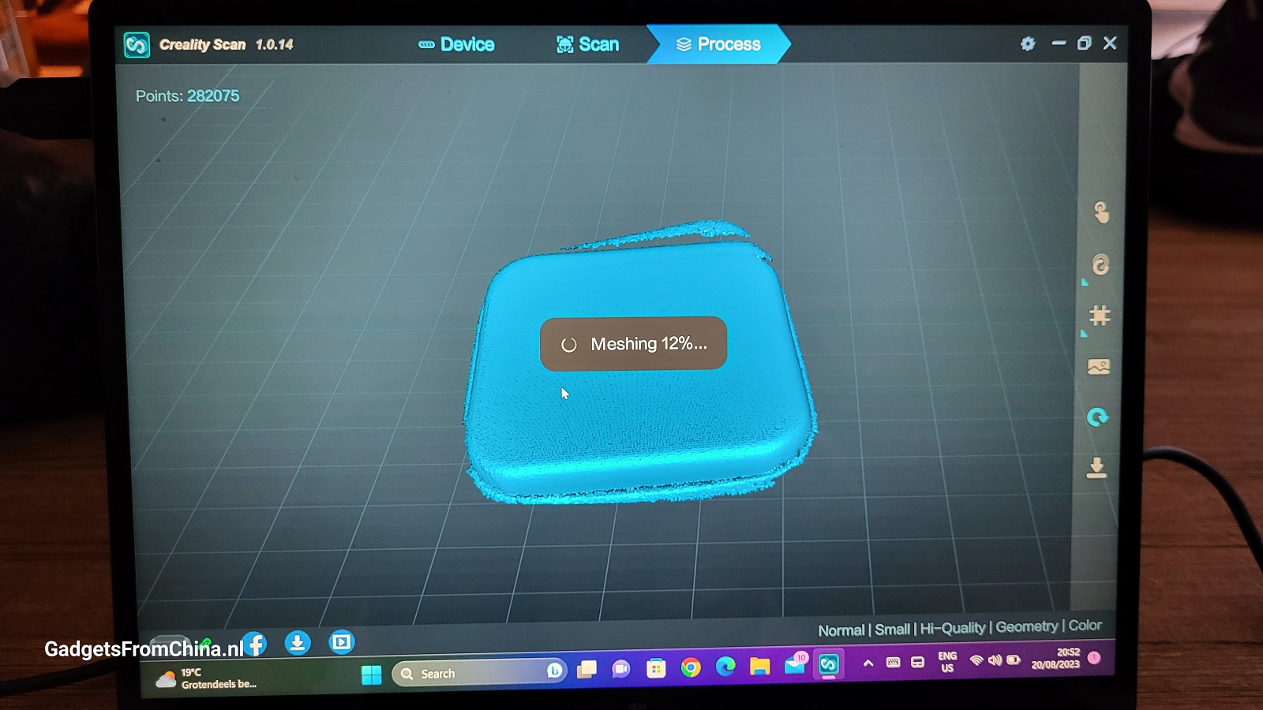Screen dimensions: 1263x710
Task: Expand hidden system tray icons chevron
Action: point(868,663)
